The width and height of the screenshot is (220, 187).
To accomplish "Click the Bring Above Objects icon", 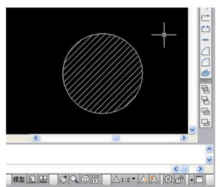I will (206, 111).
